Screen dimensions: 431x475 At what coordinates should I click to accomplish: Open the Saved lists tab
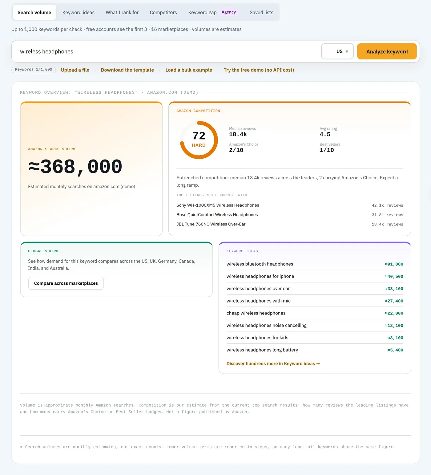point(261,12)
